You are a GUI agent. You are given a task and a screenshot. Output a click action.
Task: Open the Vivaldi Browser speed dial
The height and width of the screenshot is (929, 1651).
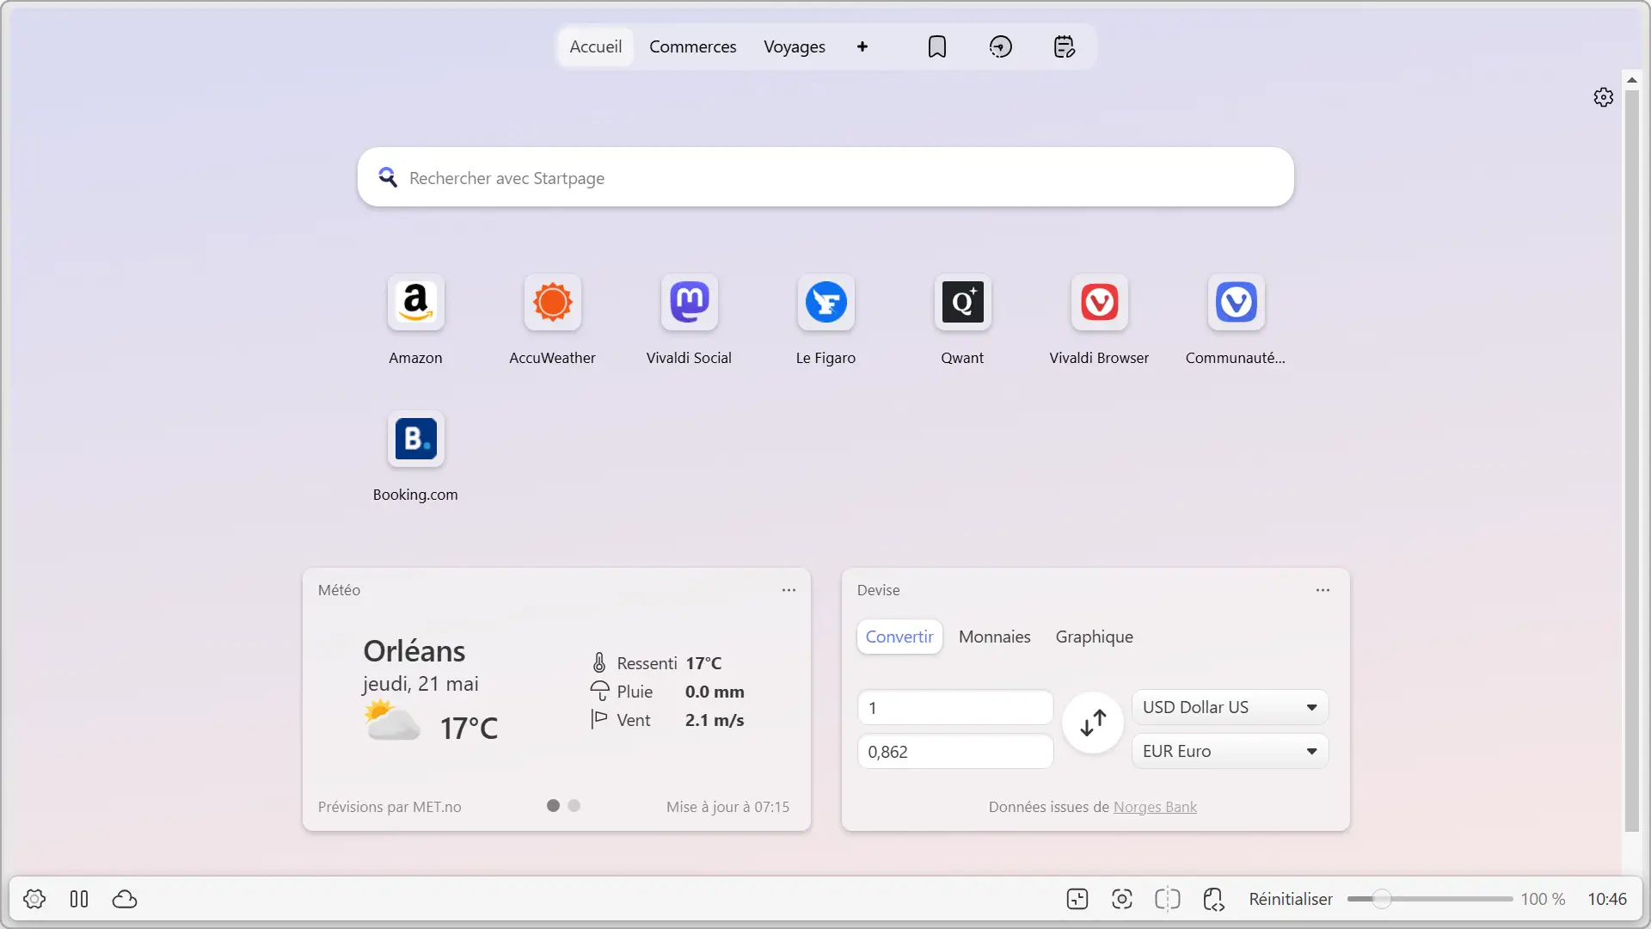click(x=1099, y=303)
